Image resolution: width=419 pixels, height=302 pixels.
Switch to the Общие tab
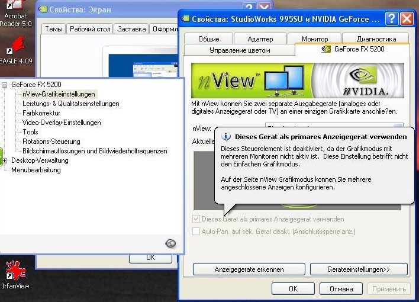(x=208, y=39)
